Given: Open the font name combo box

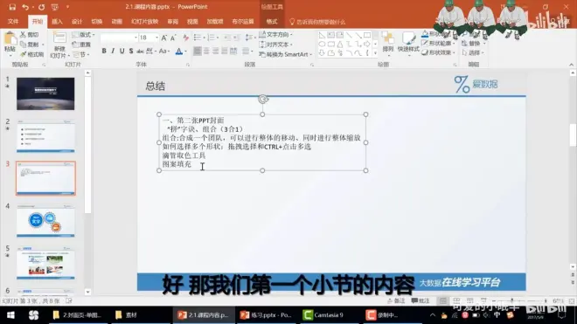Looking at the screenshot, I should point(119,38).
